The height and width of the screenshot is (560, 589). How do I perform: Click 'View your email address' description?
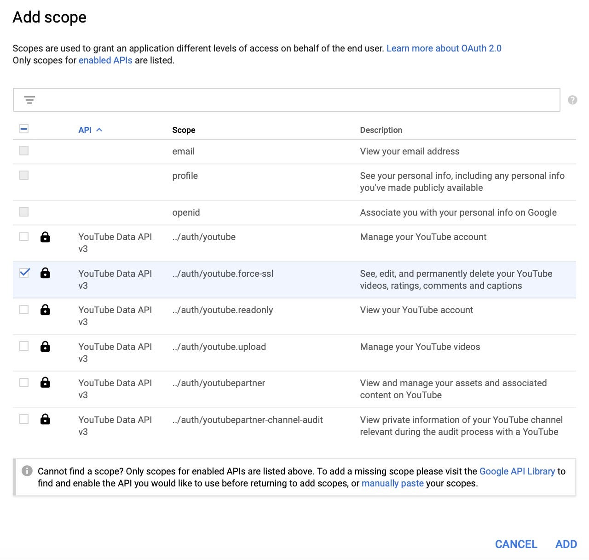[410, 151]
